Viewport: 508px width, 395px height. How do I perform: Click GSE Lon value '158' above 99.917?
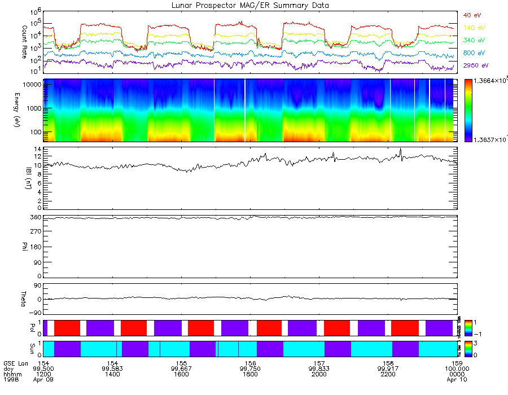tap(388, 363)
